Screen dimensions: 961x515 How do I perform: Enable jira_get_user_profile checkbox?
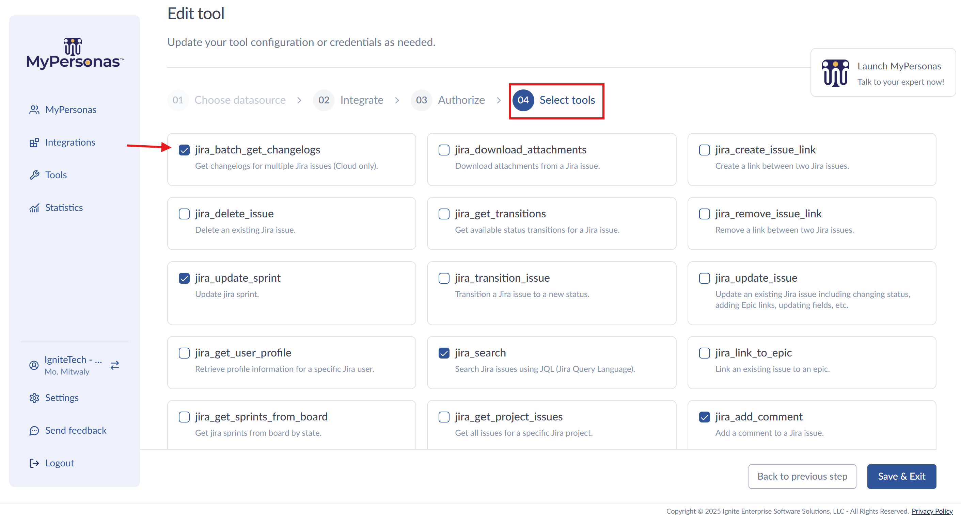(184, 353)
